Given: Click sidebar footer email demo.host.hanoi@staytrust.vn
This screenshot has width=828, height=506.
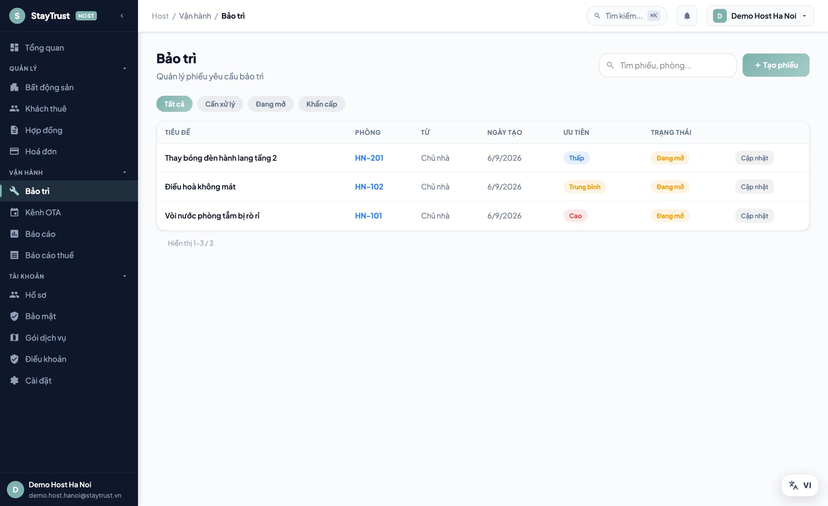Looking at the screenshot, I should (75, 495).
